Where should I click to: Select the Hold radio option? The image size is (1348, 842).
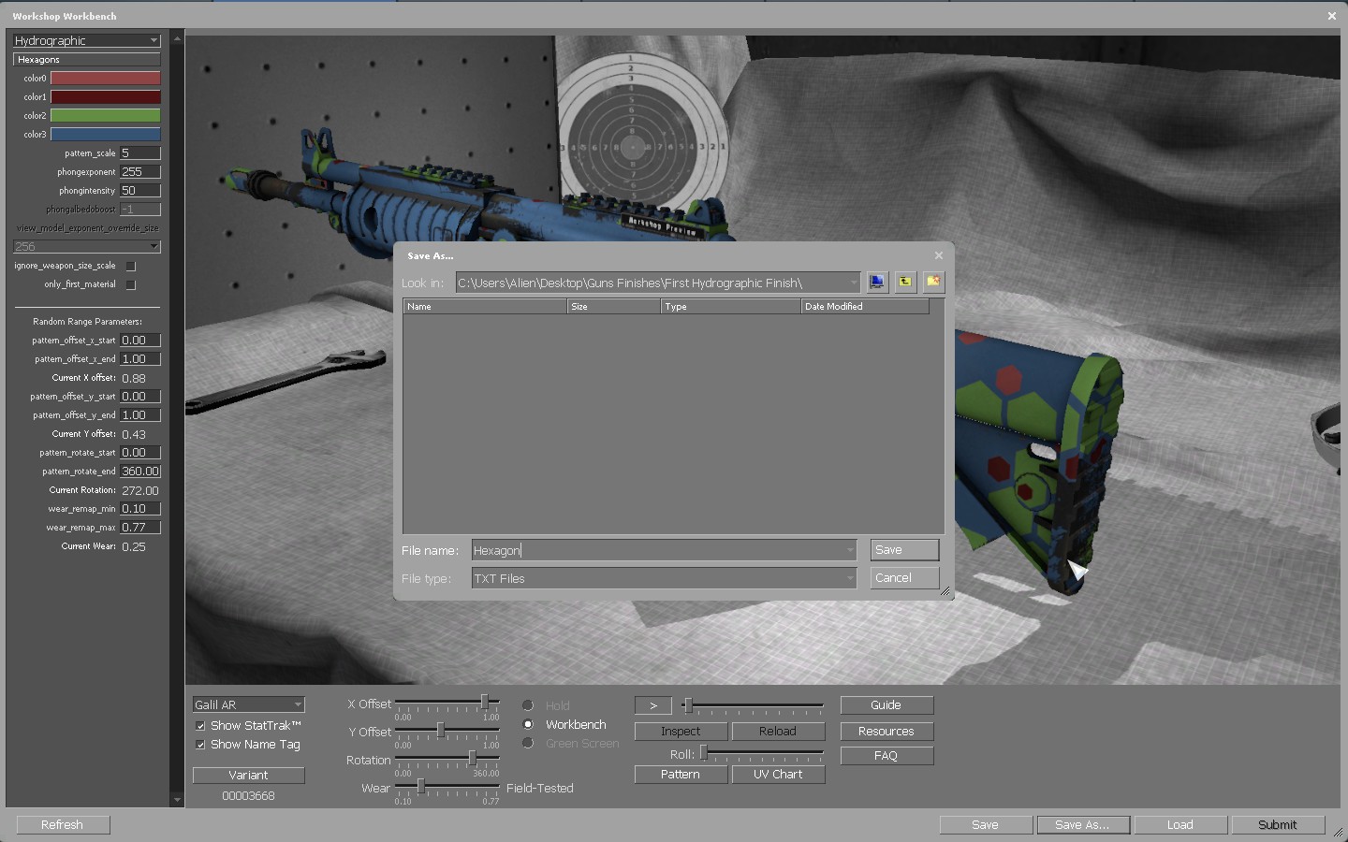(528, 705)
